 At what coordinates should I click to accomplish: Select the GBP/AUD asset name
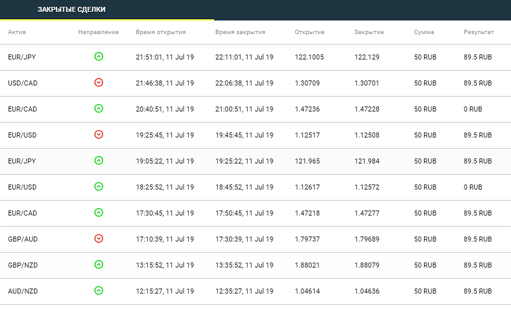pyautogui.click(x=23, y=239)
